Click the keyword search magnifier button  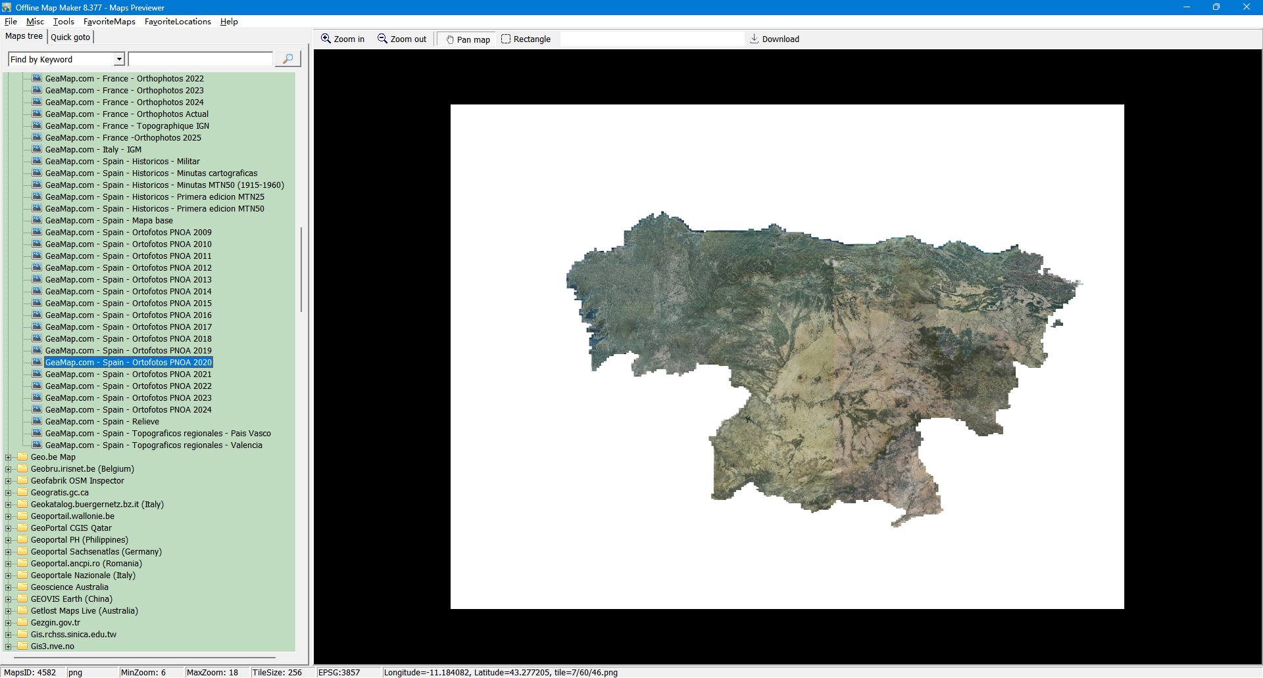point(287,59)
